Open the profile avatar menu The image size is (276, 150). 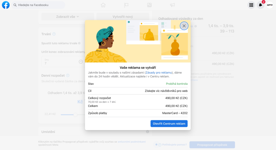point(270,5)
